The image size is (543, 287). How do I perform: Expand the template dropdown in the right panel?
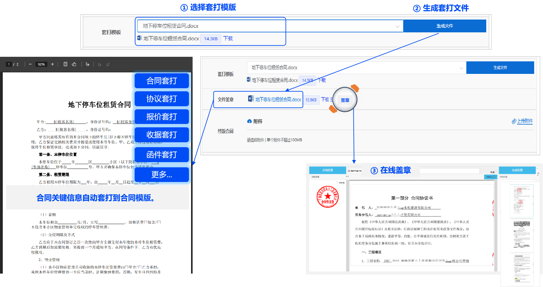click(461, 67)
